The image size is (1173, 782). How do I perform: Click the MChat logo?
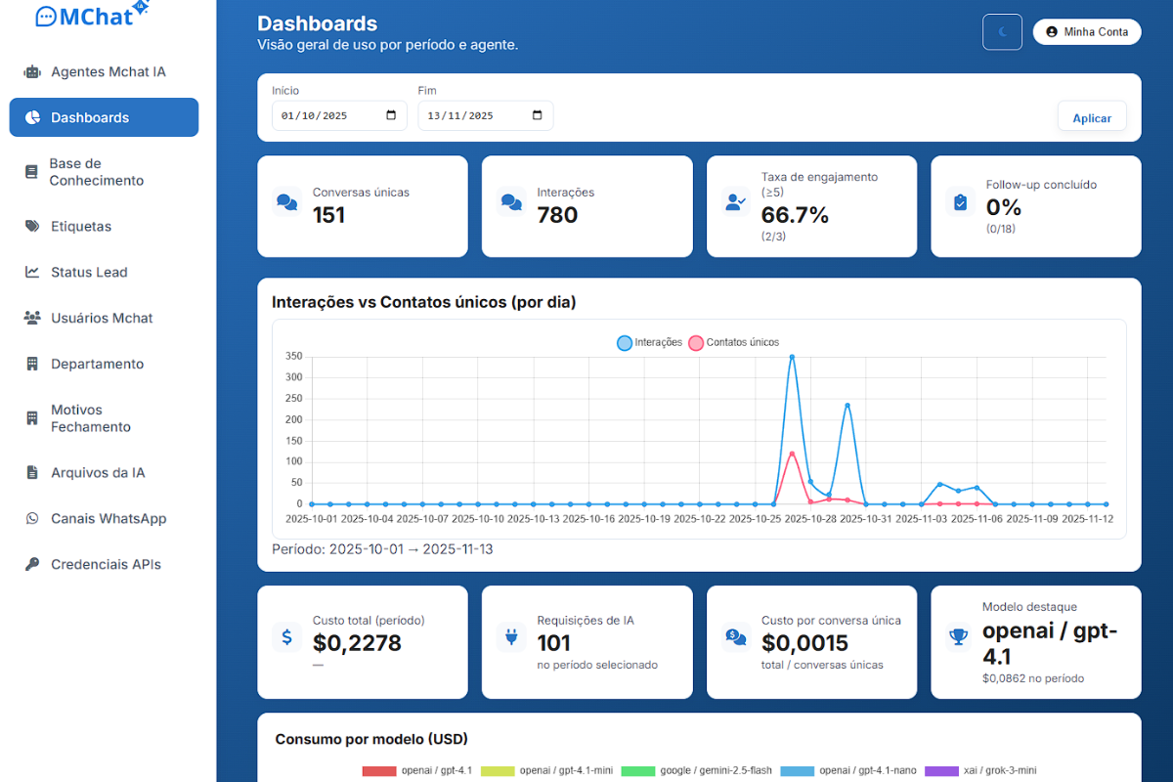pos(91,17)
